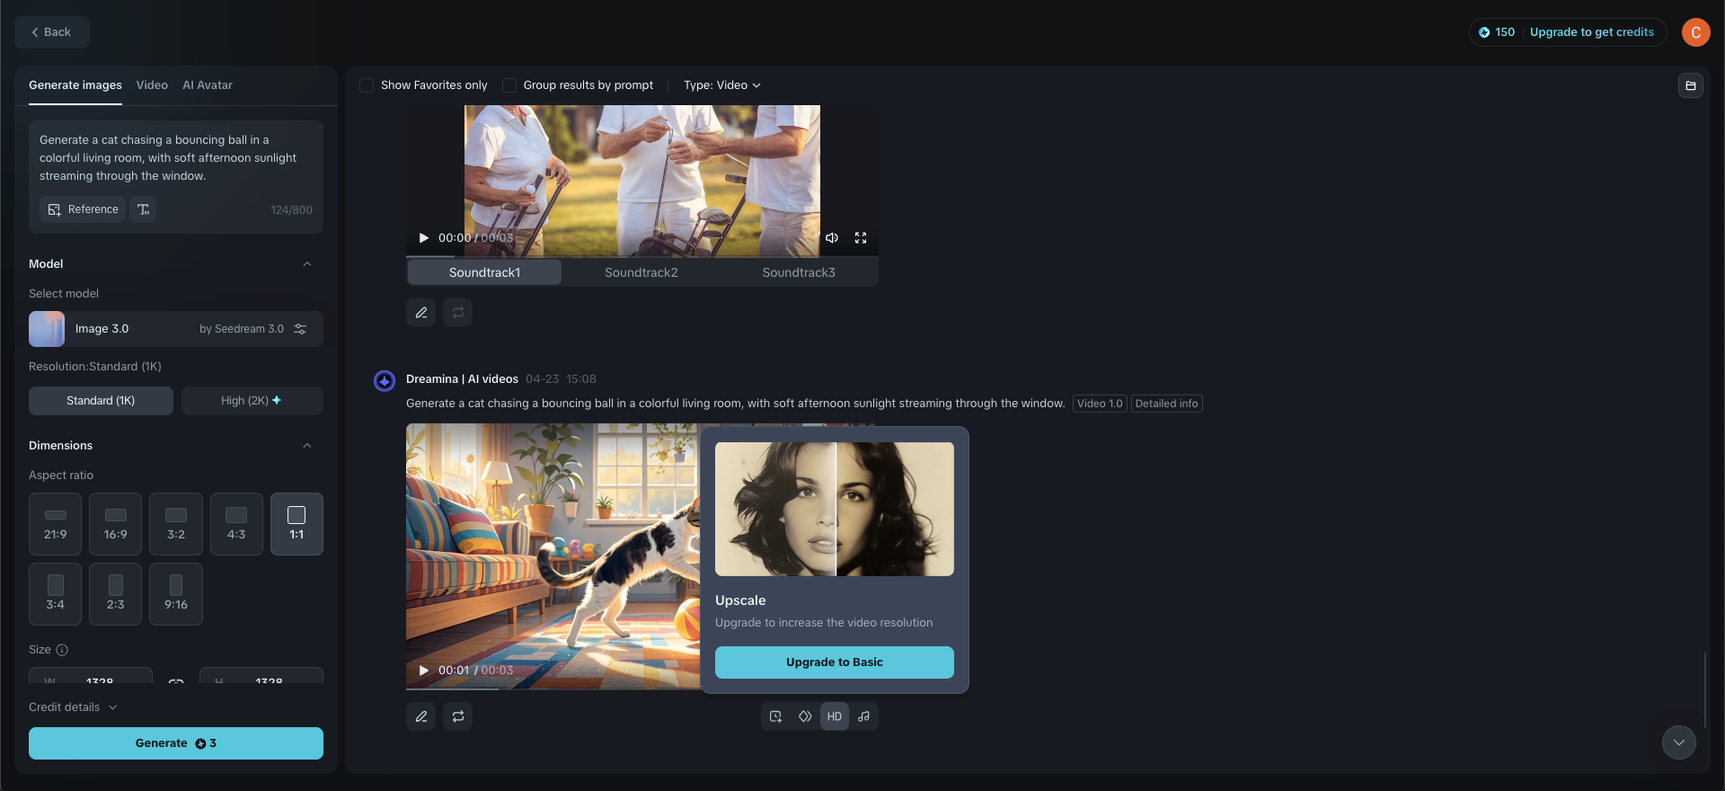Click regenerate icon under golfers video
Screen dimensions: 1725x791
[458, 313]
